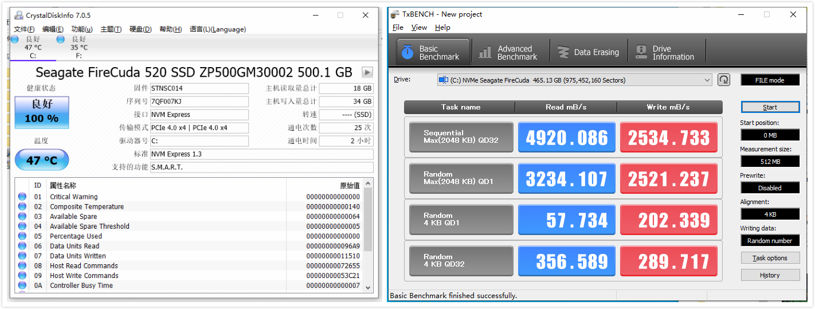Click the Percentage Used status dot
Screen dimensions: 815x309
[22, 236]
